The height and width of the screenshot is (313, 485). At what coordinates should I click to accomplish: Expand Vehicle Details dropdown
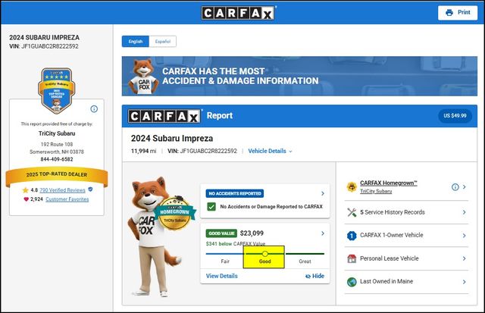270,151
